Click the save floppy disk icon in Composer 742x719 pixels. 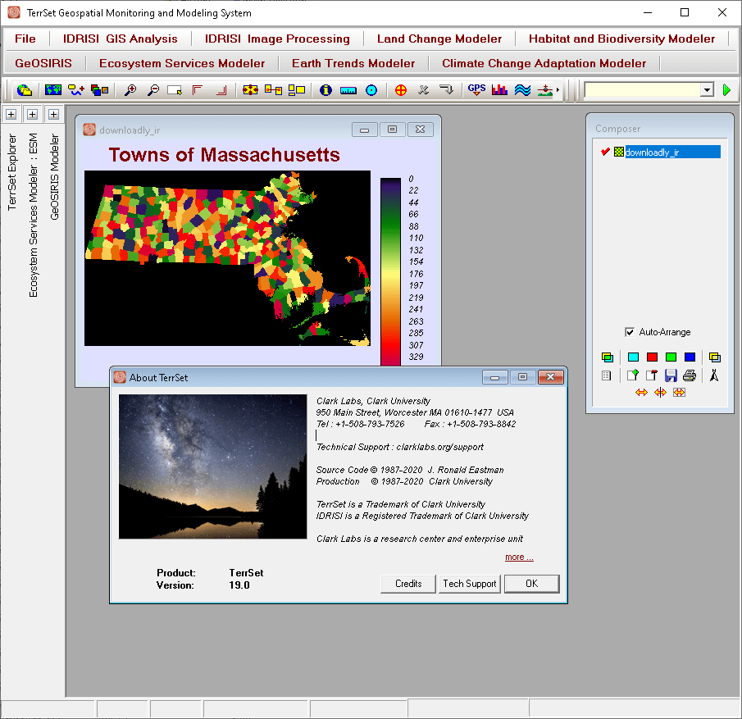click(671, 375)
